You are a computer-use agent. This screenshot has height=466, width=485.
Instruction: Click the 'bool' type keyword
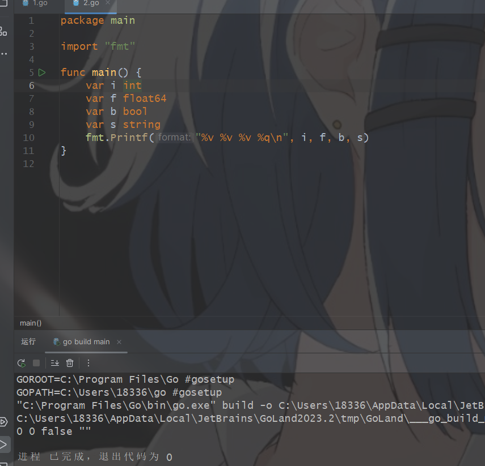[135, 112]
